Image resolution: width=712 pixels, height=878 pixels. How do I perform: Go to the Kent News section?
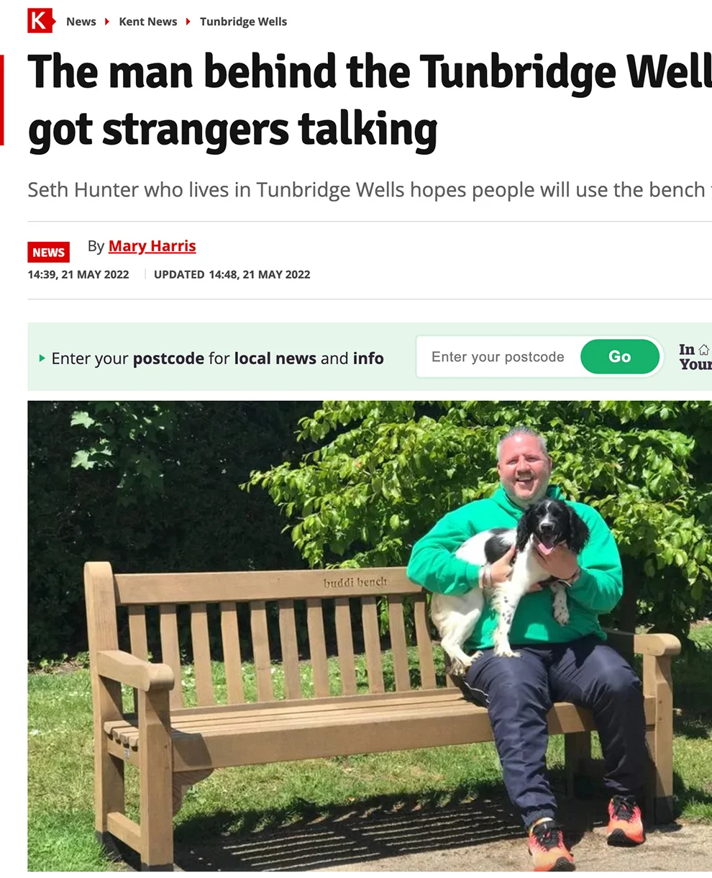click(148, 22)
